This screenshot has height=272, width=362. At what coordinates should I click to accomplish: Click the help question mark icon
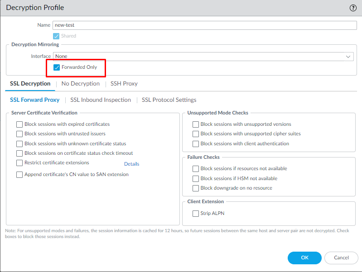(x=353, y=8)
